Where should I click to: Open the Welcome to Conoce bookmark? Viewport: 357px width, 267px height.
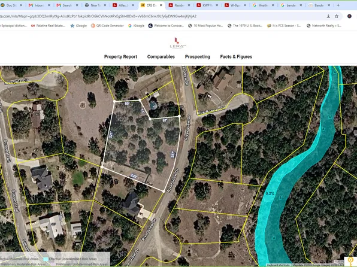[166, 26]
